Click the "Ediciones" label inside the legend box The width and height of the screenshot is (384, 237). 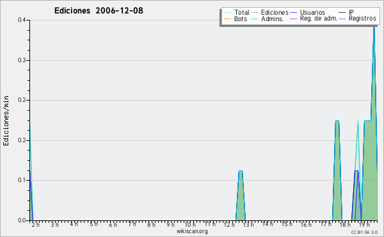point(275,12)
